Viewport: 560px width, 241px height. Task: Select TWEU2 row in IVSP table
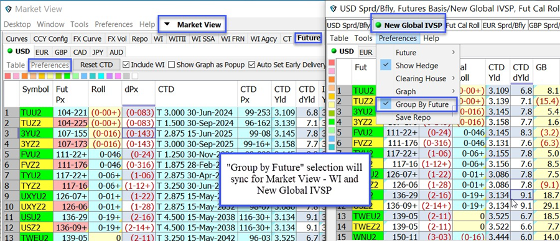[x=368, y=216]
